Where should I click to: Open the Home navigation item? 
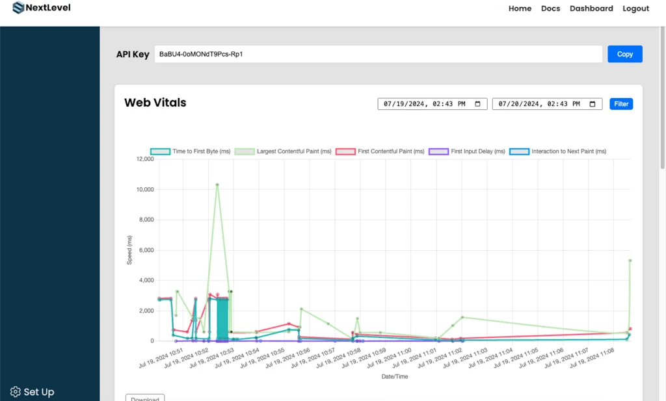(x=520, y=8)
